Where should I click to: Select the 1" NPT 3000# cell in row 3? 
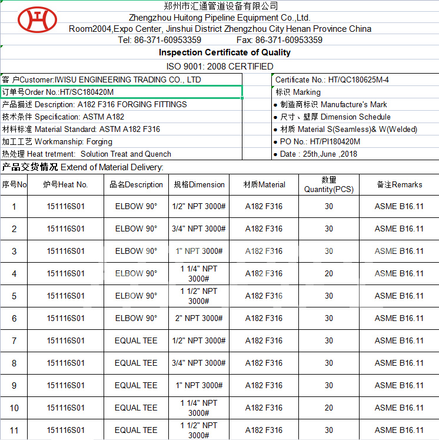click(x=199, y=252)
